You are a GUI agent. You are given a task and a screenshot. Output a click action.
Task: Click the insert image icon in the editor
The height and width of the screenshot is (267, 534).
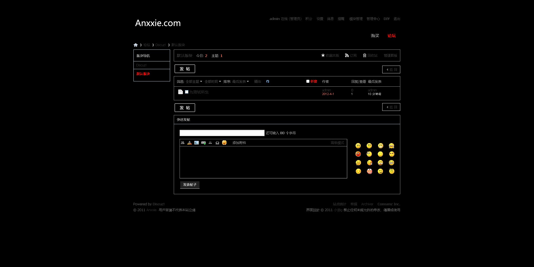197,143
